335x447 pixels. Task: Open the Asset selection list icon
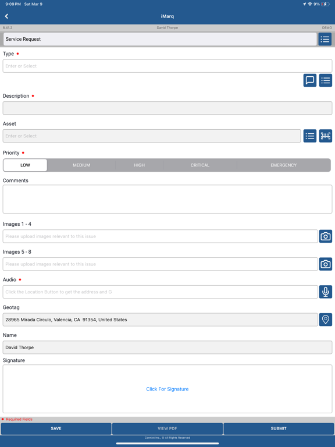point(309,136)
